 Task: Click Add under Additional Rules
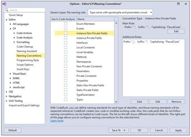[139, 102]
